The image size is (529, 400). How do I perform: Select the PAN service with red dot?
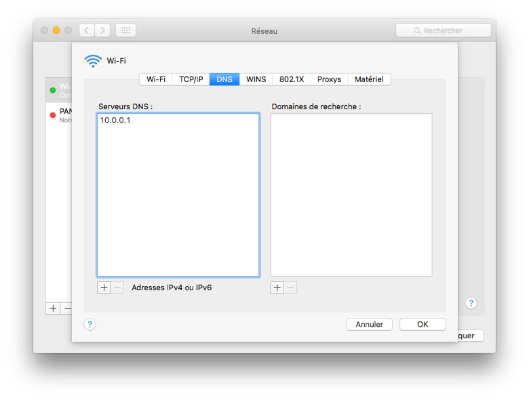[59, 115]
